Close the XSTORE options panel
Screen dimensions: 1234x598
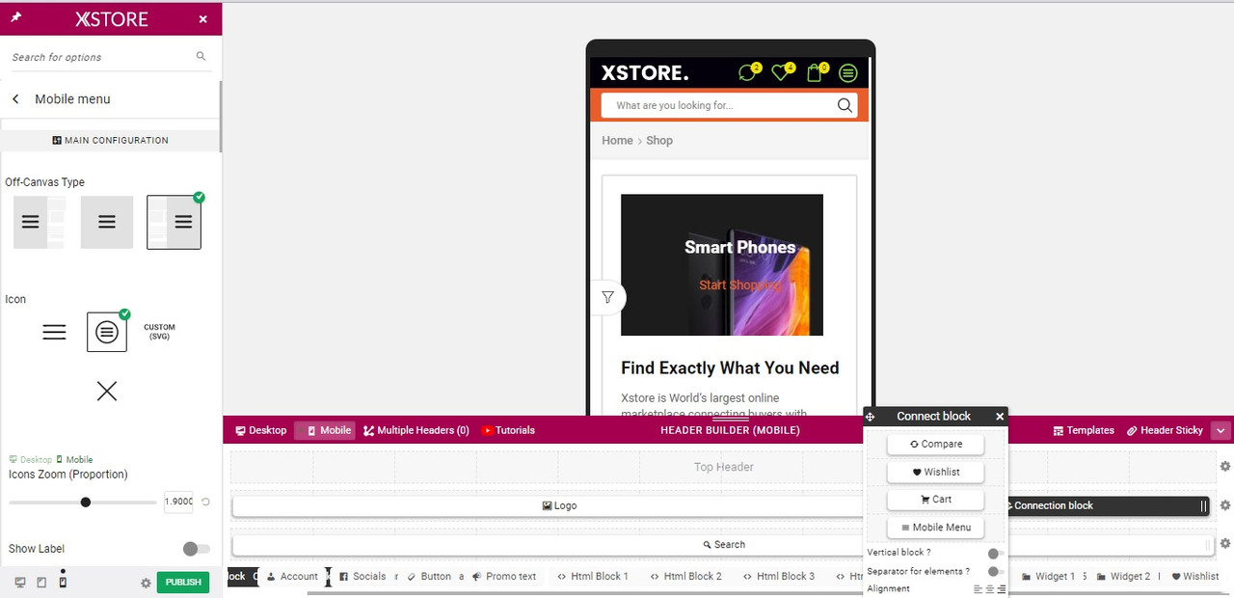pos(202,19)
